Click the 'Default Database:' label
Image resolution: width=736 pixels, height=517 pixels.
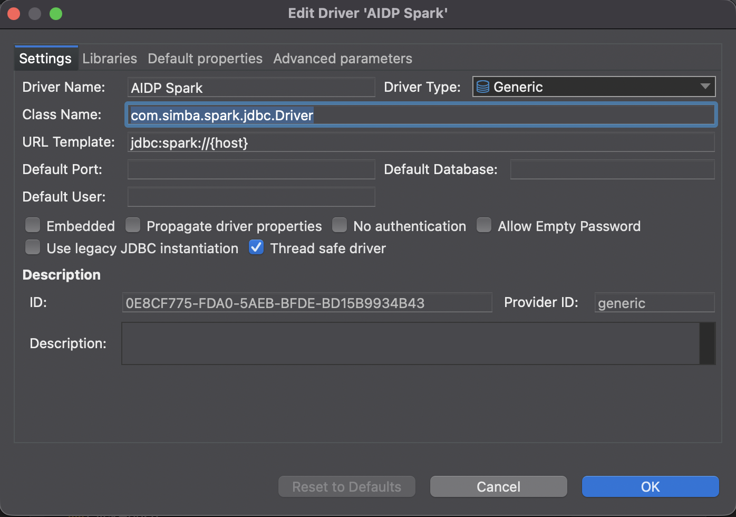pos(441,169)
